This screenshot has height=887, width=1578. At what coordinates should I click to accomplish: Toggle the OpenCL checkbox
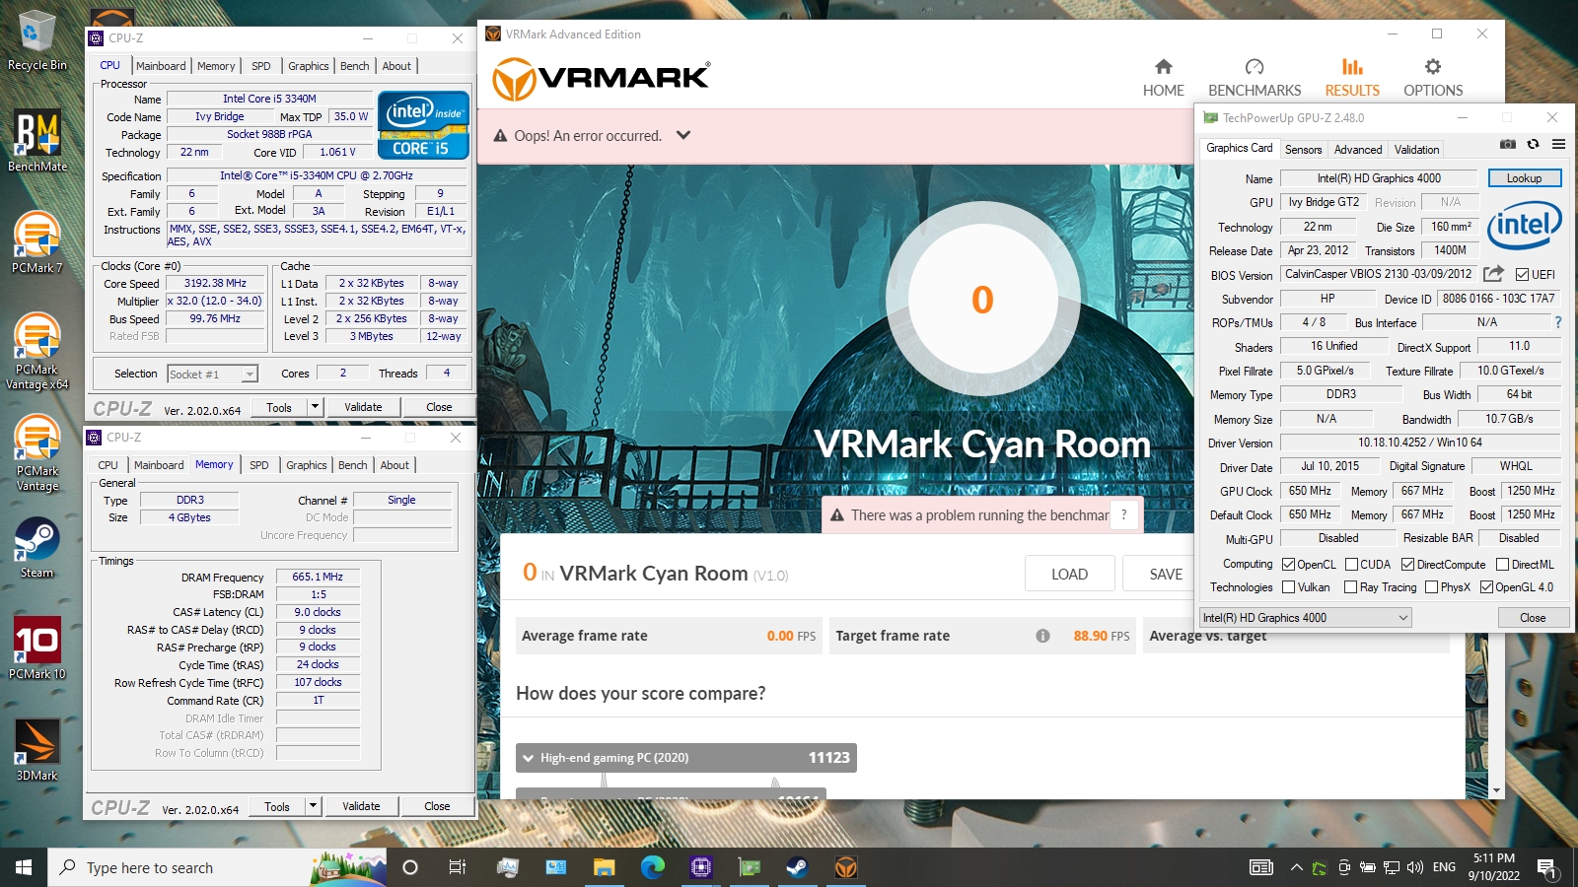tap(1288, 565)
